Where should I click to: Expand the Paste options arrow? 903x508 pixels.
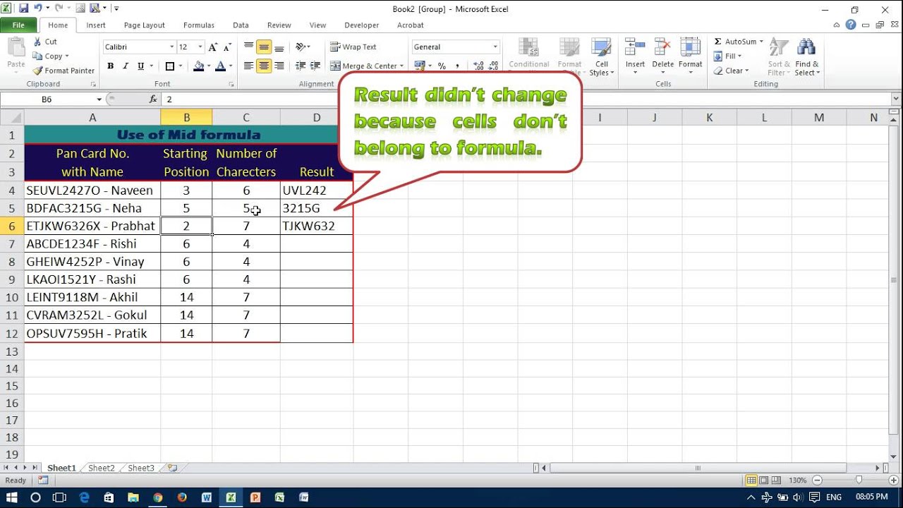point(16,73)
